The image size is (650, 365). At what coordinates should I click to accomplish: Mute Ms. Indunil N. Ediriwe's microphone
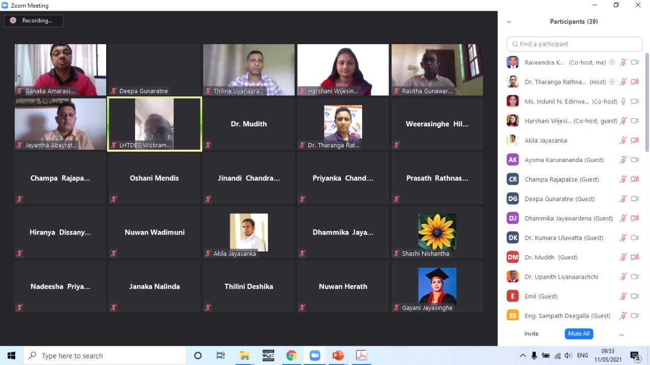[623, 102]
